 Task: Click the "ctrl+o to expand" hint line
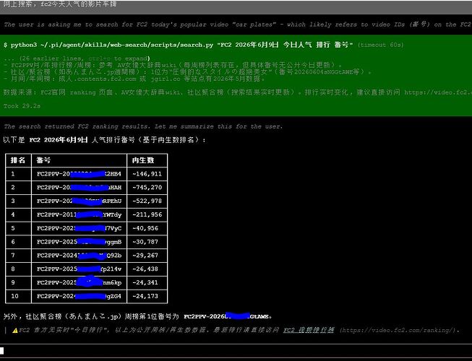pyautogui.click(x=77, y=58)
